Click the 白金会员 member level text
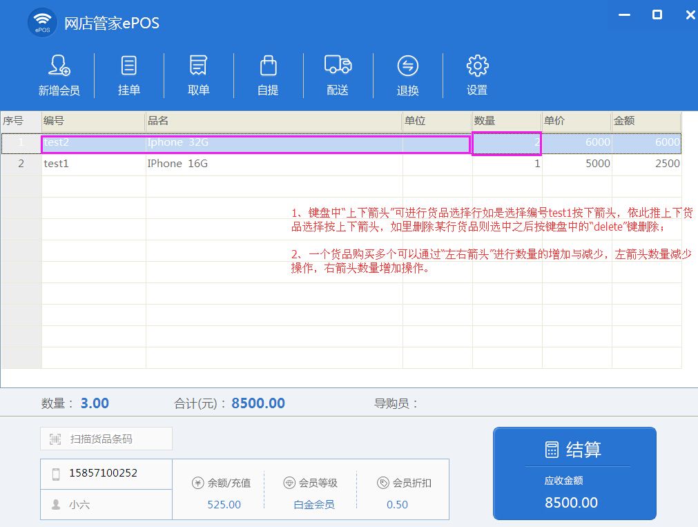The width and height of the screenshot is (698, 527). coord(314,505)
